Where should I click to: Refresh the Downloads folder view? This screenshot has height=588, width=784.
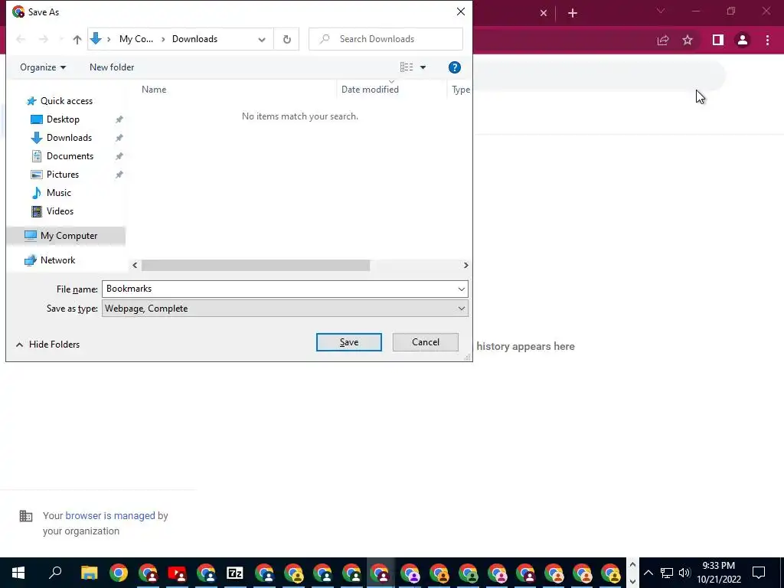(286, 39)
